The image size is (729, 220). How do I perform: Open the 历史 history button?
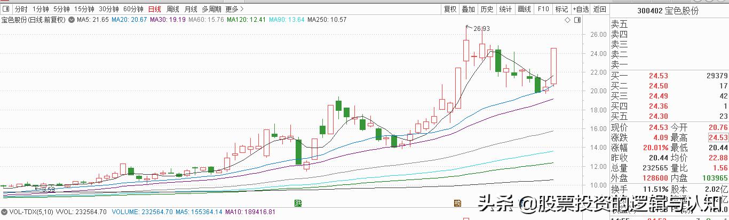click(487, 9)
